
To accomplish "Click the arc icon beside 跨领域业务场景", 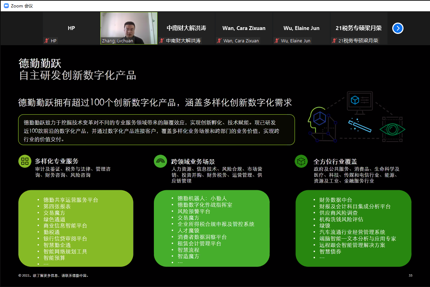I will pos(160,161).
